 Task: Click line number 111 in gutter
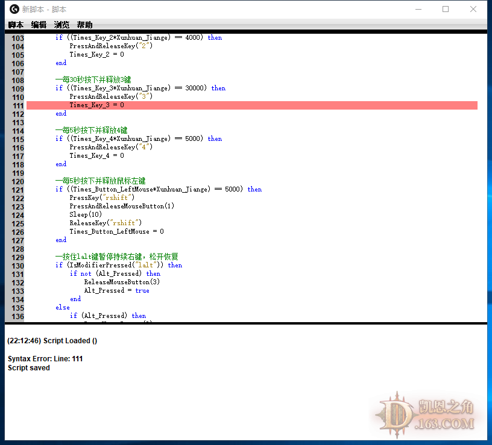click(x=18, y=106)
